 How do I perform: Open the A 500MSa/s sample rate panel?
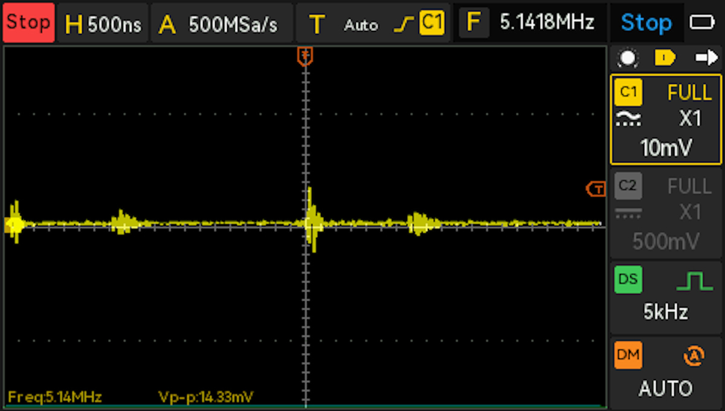(x=221, y=23)
